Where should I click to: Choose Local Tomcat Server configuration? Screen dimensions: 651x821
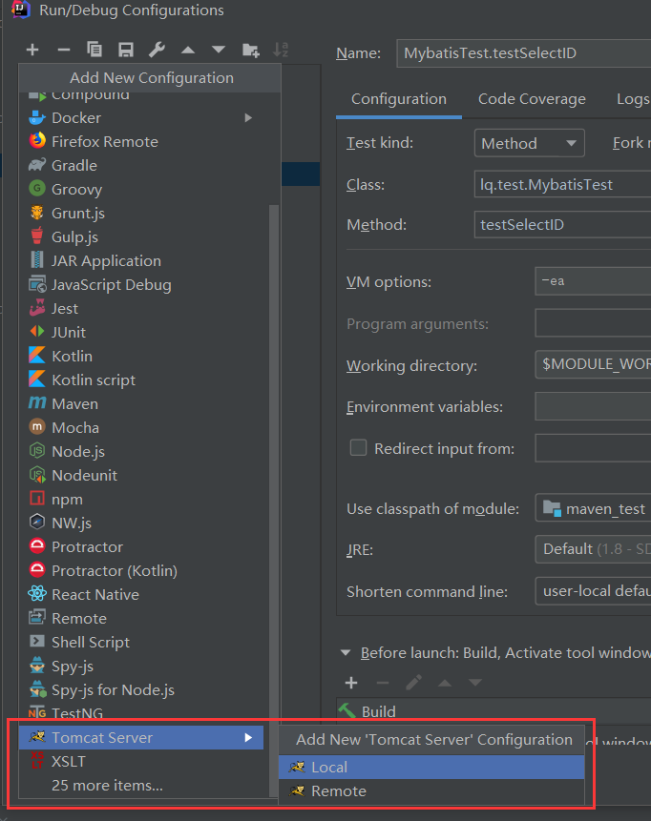pos(431,767)
